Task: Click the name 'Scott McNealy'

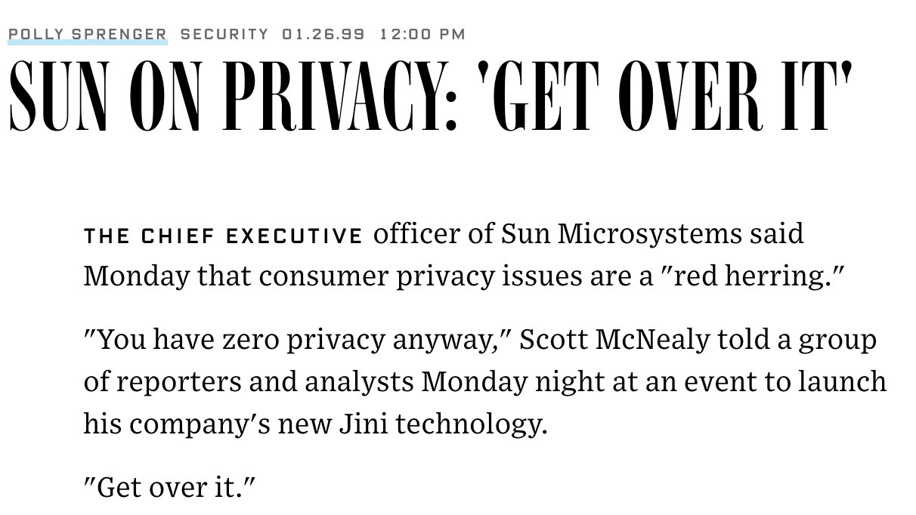Action: pos(615,340)
